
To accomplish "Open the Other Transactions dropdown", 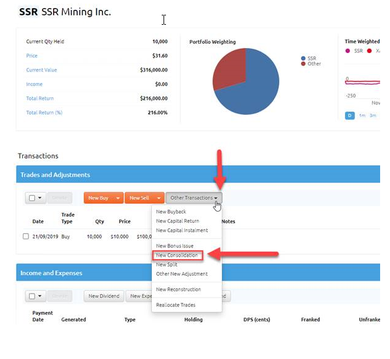I will pyautogui.click(x=194, y=198).
